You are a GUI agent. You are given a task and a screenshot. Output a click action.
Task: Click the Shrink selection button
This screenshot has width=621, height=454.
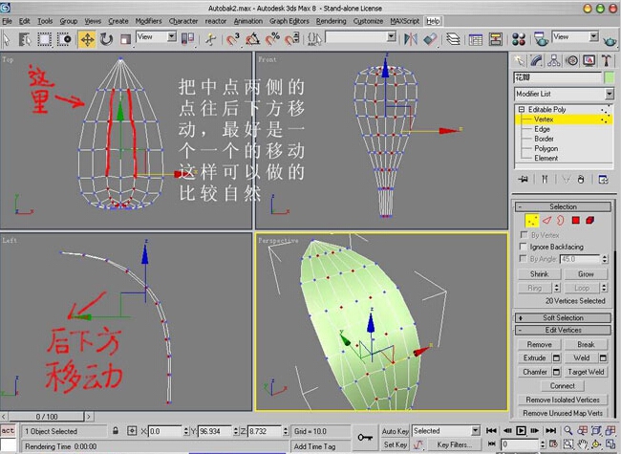539,274
